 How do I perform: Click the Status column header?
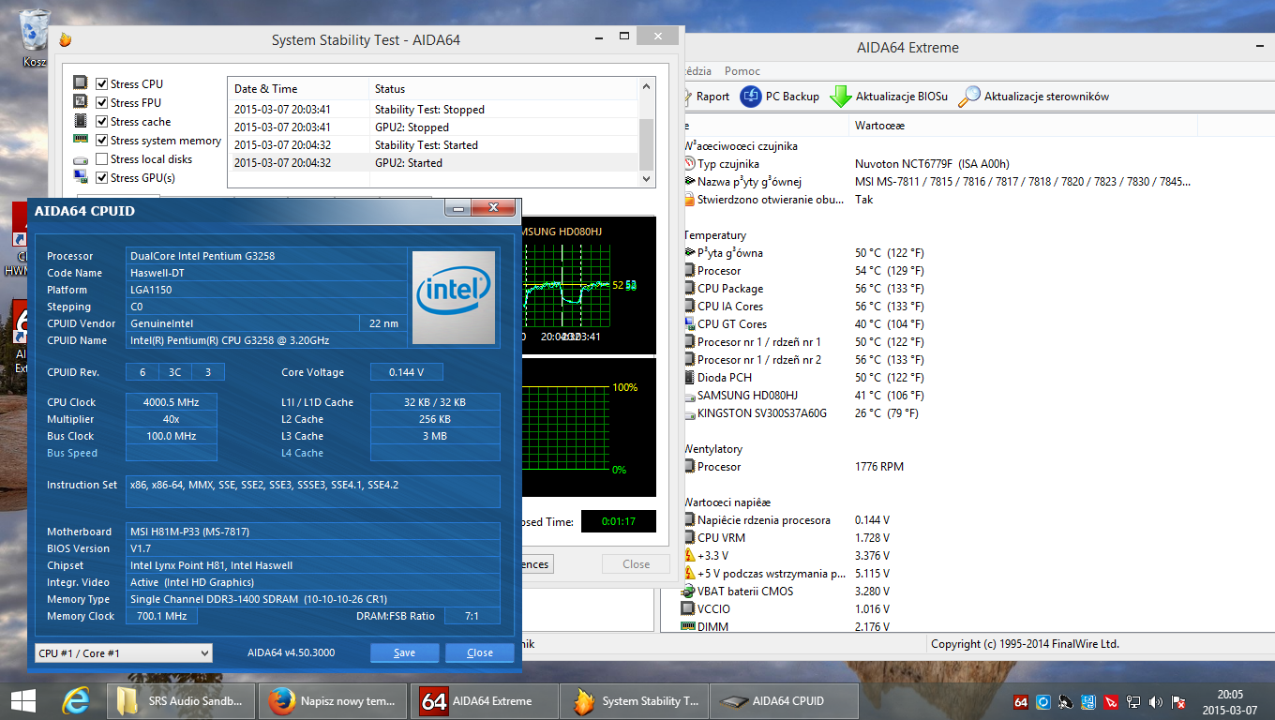(504, 89)
